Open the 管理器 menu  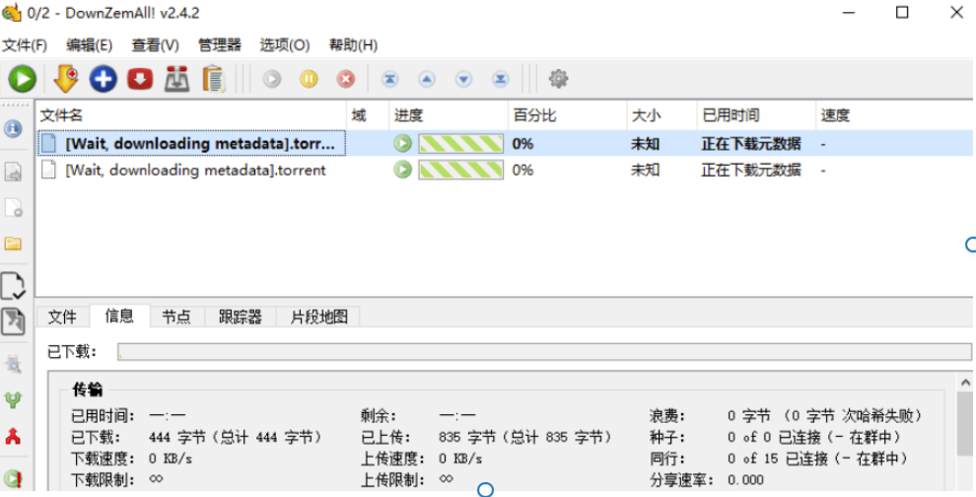coord(220,44)
